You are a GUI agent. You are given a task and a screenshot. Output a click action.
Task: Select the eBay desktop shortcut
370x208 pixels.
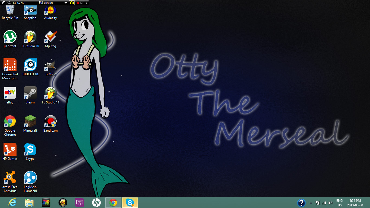(10, 95)
